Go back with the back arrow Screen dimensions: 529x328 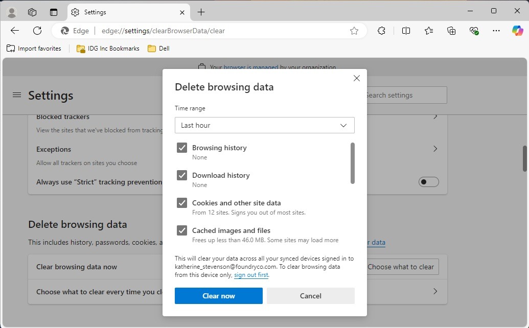(15, 31)
